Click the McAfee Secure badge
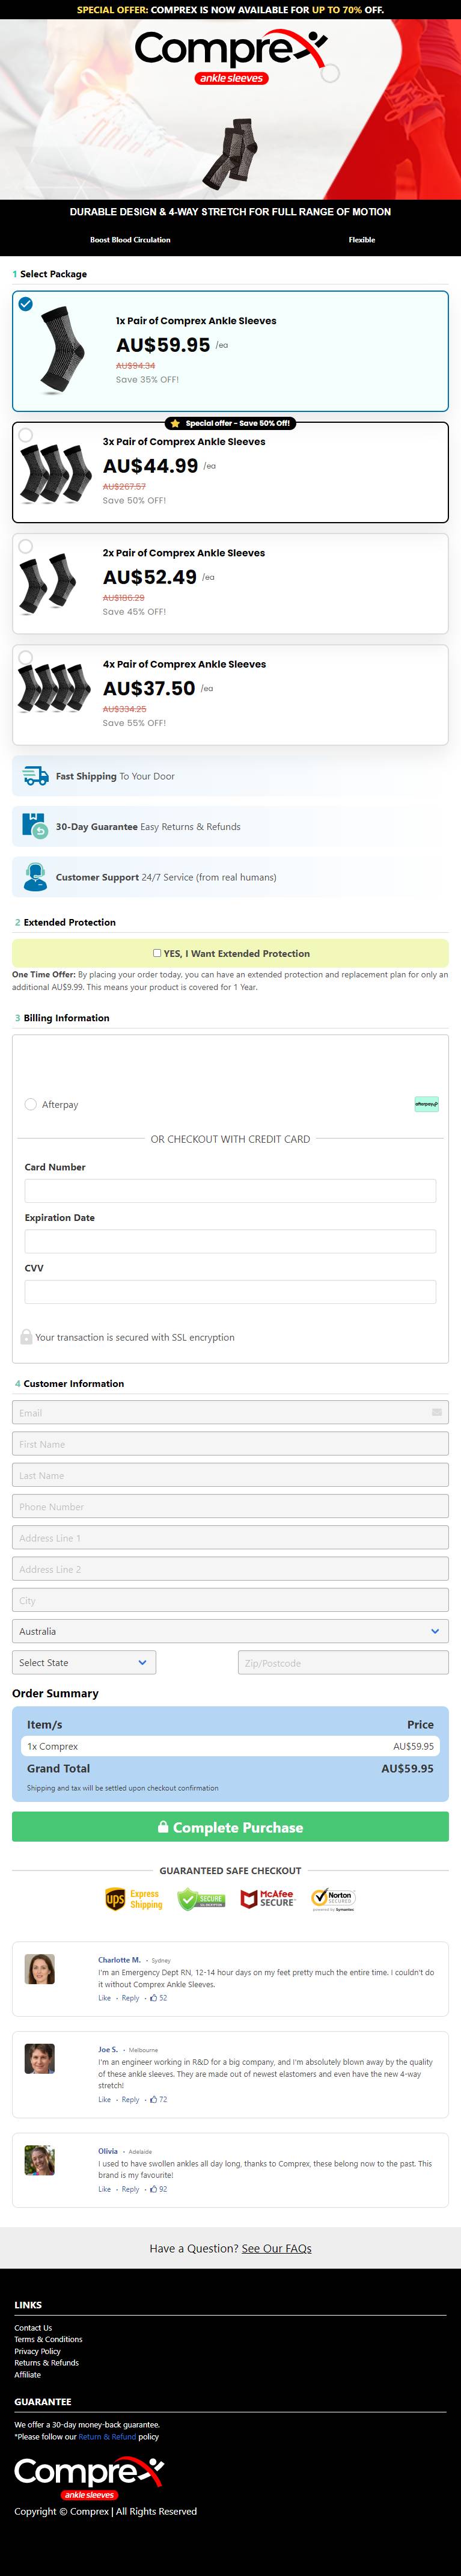The width and height of the screenshot is (461, 2576). pyautogui.click(x=268, y=1898)
